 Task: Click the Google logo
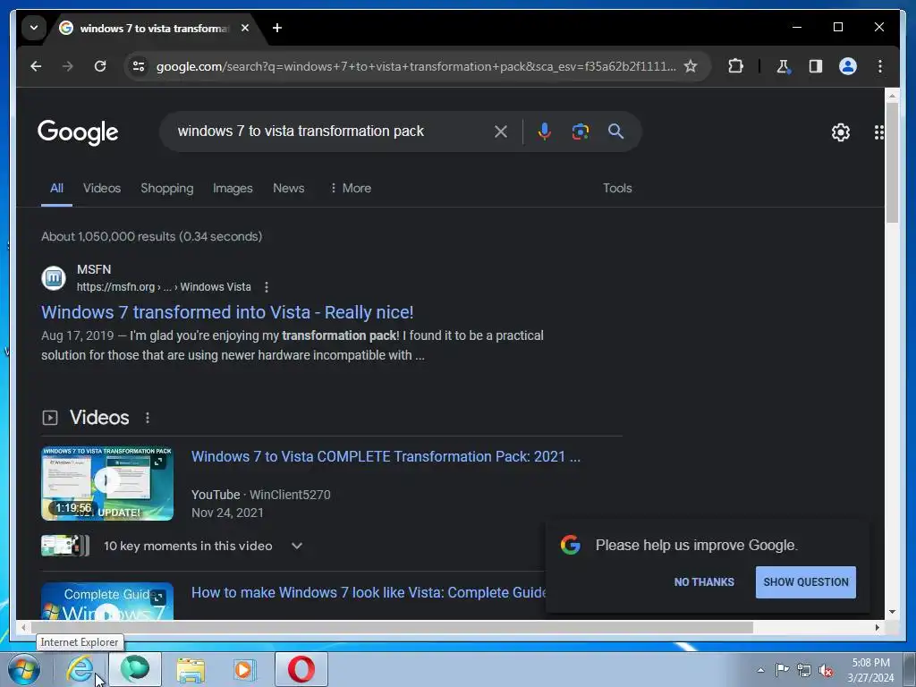click(x=78, y=132)
